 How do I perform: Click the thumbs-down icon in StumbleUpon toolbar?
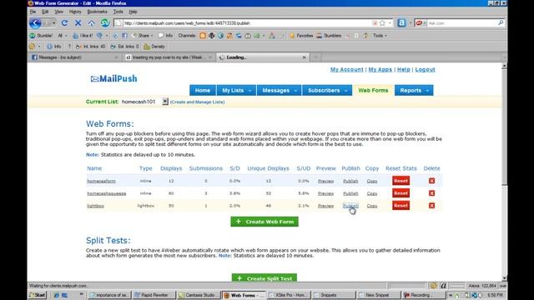[x=99, y=35]
